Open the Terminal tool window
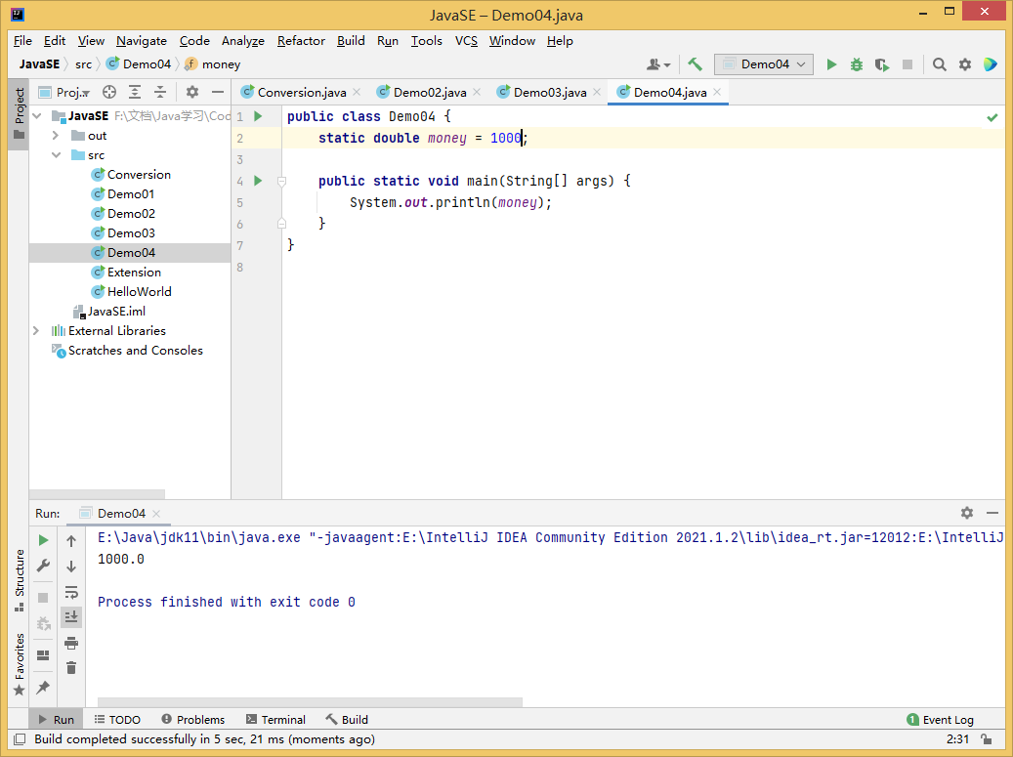Image resolution: width=1013 pixels, height=757 pixels. pos(275,720)
